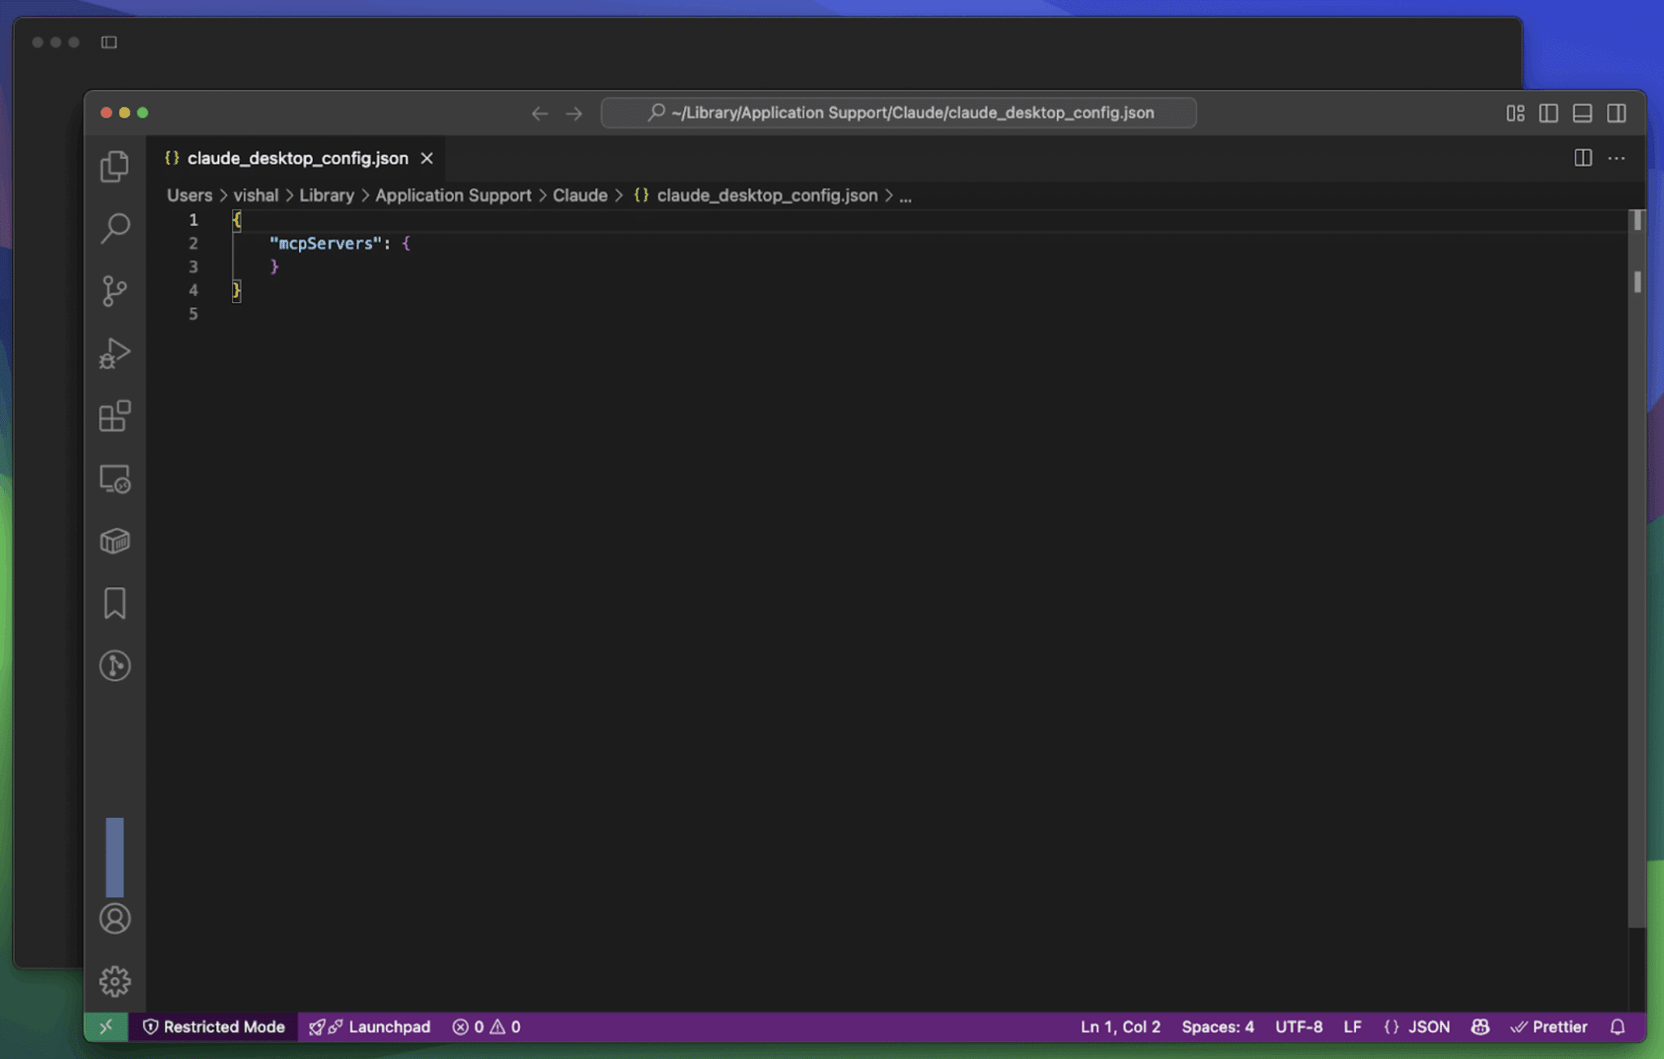Click the remote window indicator icon
This screenshot has height=1059, width=1664.
point(106,1027)
